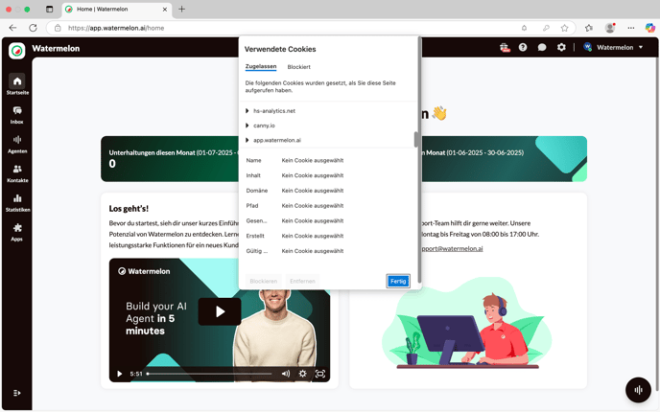Open settings gear in Watermelon header
Image resolution: width=660 pixels, height=412 pixels.
click(x=561, y=48)
